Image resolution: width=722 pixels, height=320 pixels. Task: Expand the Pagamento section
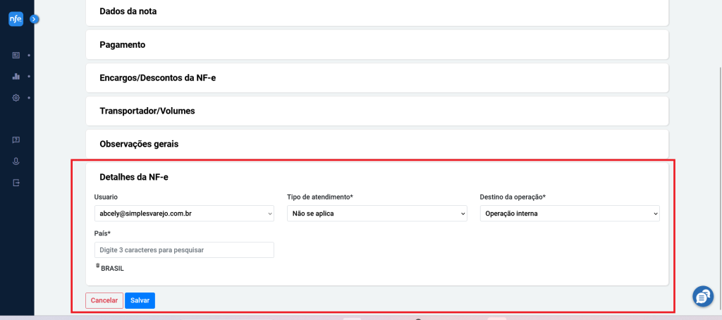(x=377, y=44)
